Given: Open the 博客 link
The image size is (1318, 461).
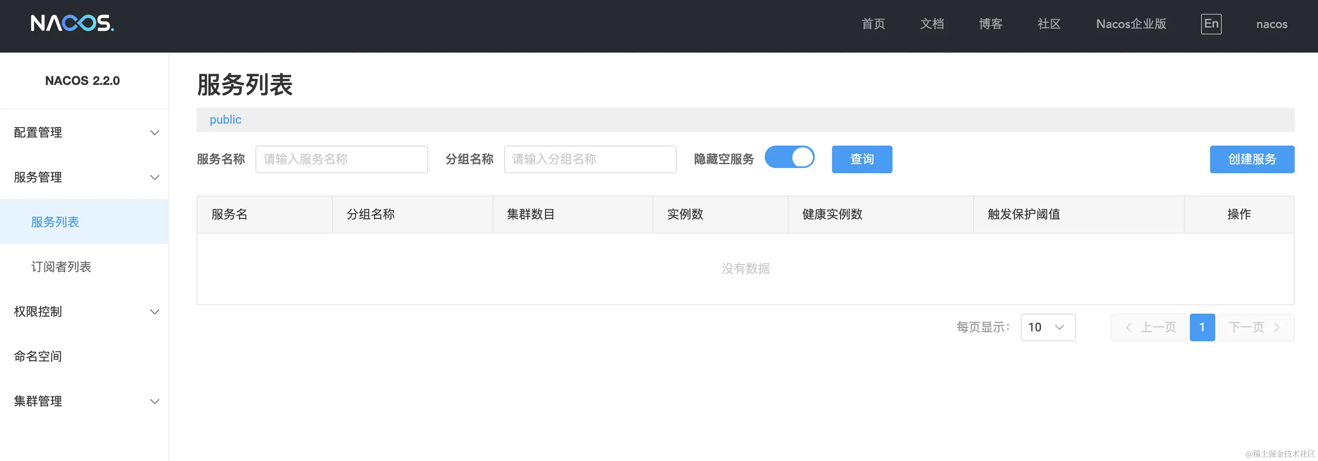Looking at the screenshot, I should click(991, 24).
